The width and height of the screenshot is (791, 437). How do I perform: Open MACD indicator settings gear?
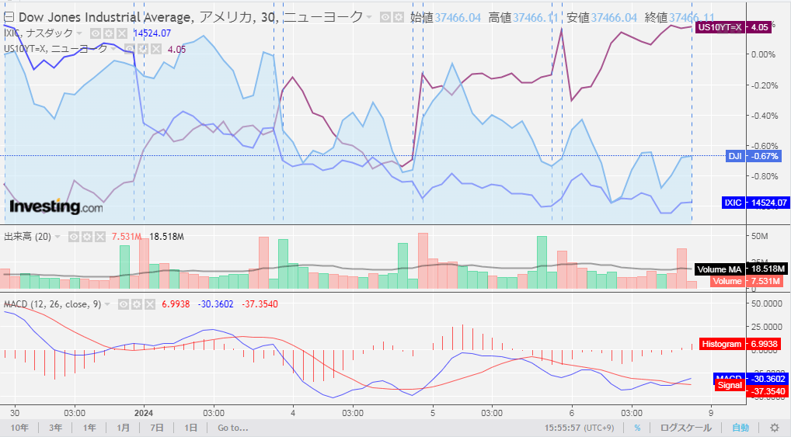136,304
